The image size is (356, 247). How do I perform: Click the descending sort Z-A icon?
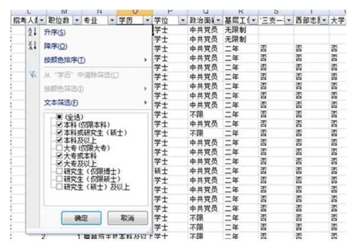32,46
